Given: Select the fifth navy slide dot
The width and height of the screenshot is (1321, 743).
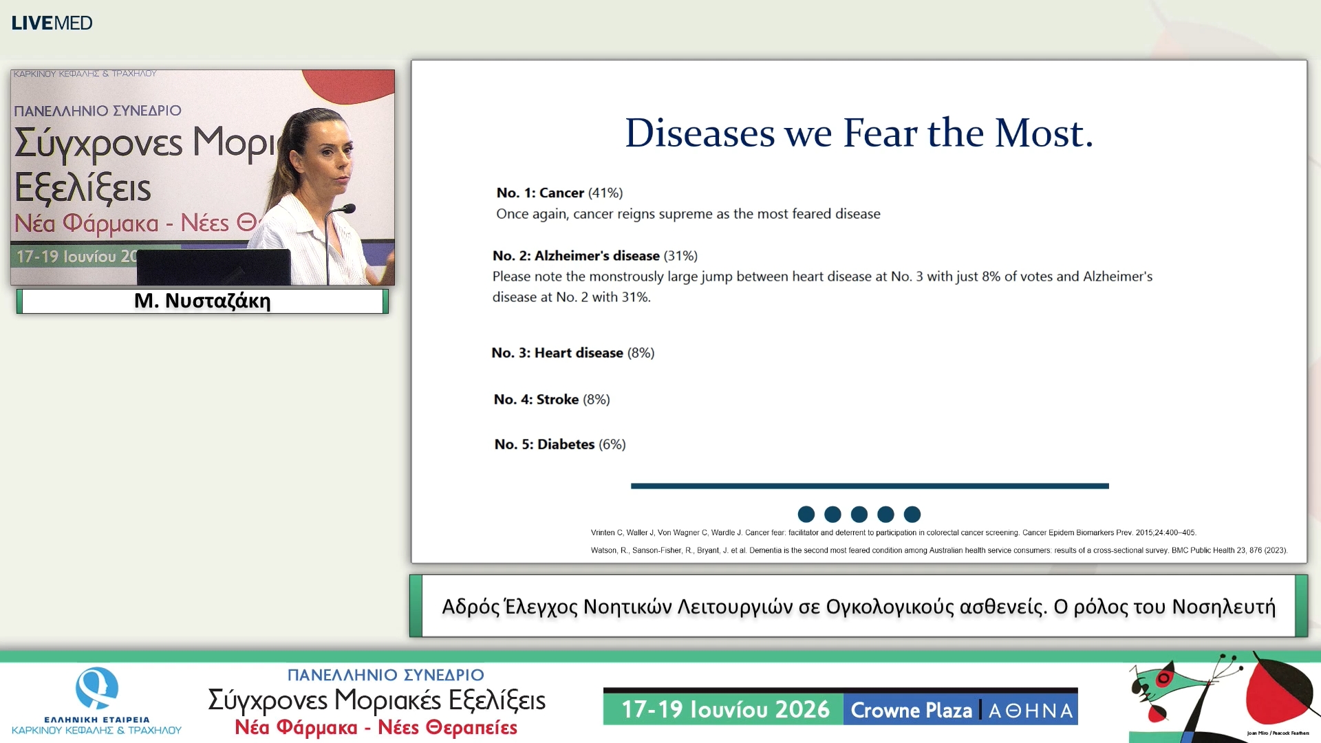Looking at the screenshot, I should [x=912, y=514].
